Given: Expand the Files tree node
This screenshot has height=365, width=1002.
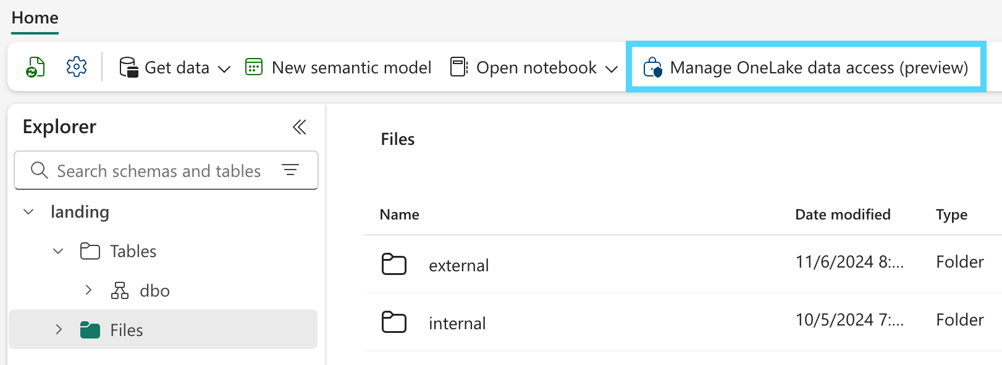Looking at the screenshot, I should [x=59, y=330].
